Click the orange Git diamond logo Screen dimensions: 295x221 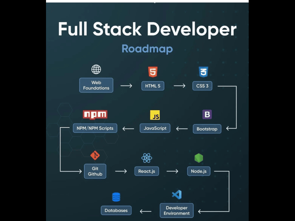tap(95, 155)
